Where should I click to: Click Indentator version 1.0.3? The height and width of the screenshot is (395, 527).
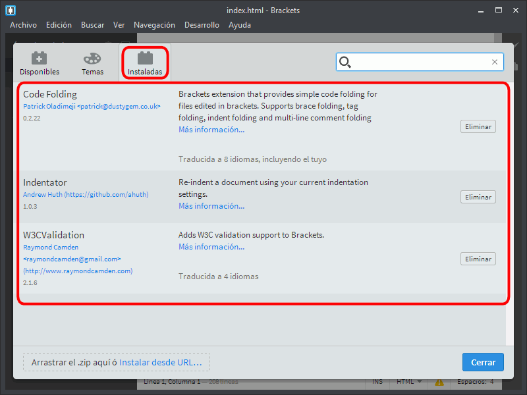point(30,207)
